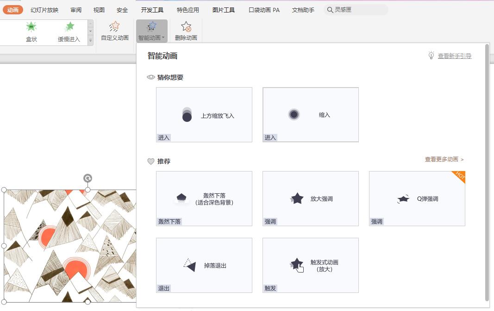Select the 缓慢进入 animation effect
This screenshot has height=311, width=494.
coord(68,31)
